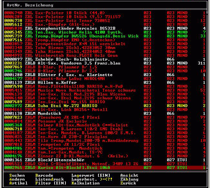The height and width of the screenshot is (188, 210).
Task: Select row Ten-Sax. Etui Mod.2195 Blau Wicona
Action: [x=105, y=94]
